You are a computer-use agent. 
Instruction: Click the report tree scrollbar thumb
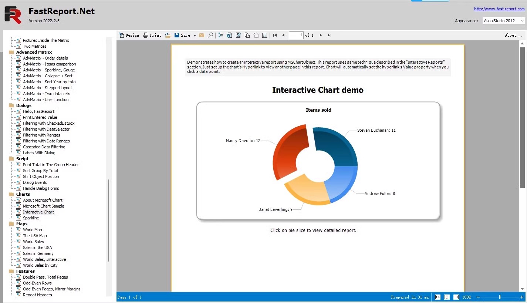click(109, 220)
